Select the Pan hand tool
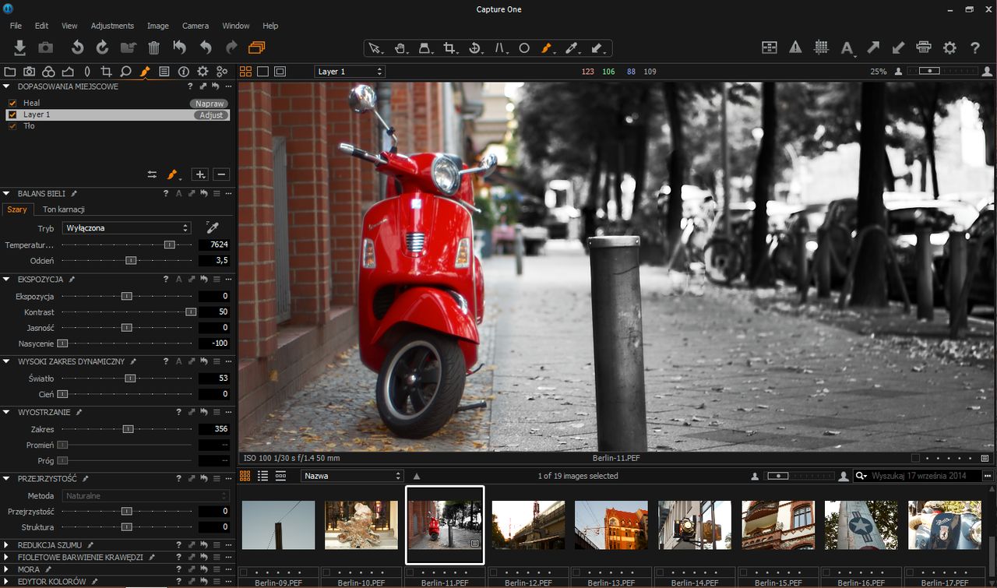This screenshot has width=997, height=588. (400, 48)
